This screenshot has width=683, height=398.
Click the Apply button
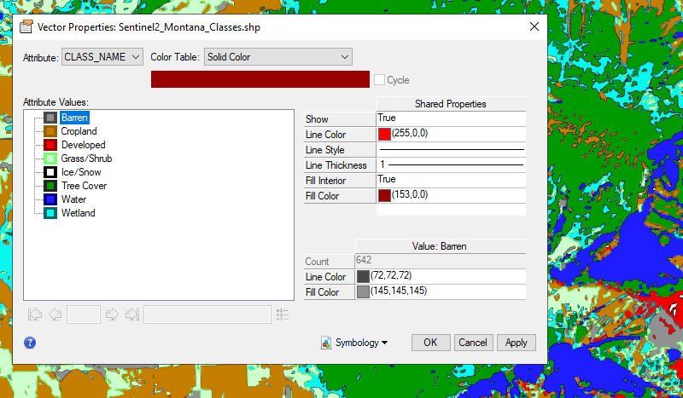pyautogui.click(x=516, y=343)
